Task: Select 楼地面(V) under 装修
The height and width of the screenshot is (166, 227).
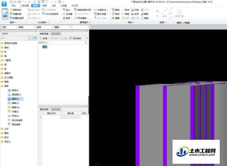Action: click(15, 95)
